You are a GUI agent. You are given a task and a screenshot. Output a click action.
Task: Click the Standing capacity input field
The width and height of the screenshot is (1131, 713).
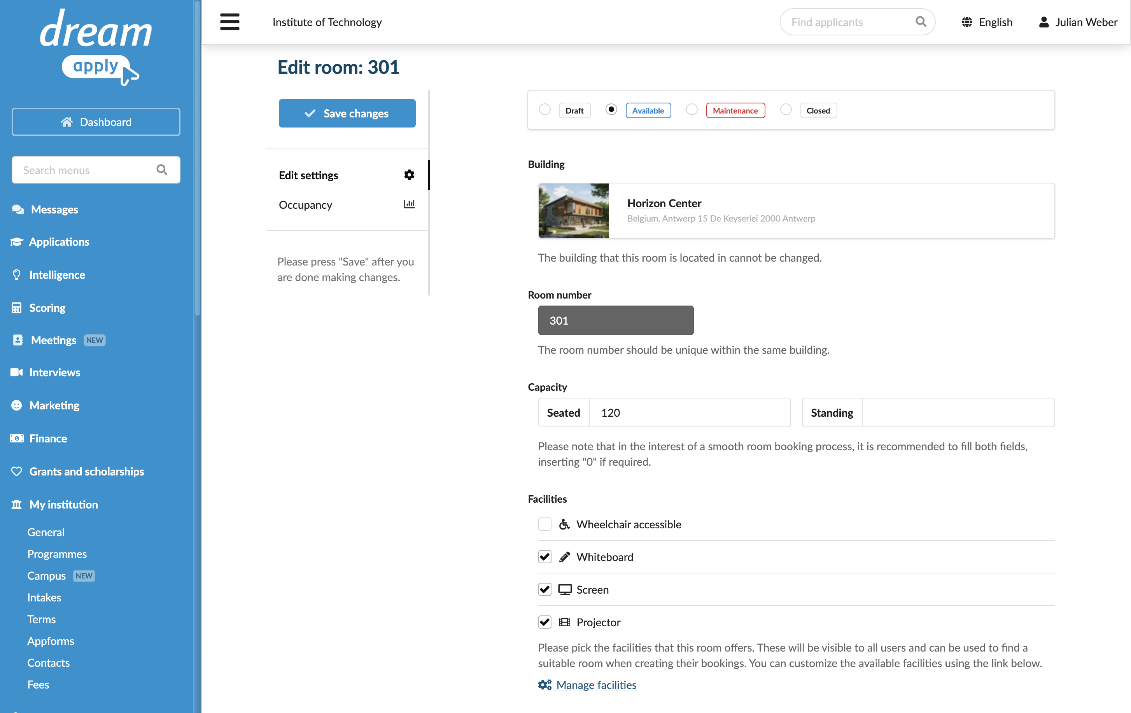click(x=958, y=412)
